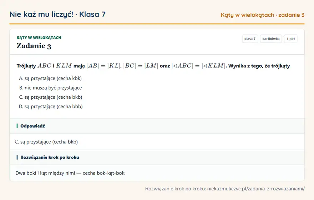This screenshot has width=314, height=200.
Task: Click the '1 pkt' points badge
Action: click(x=290, y=39)
